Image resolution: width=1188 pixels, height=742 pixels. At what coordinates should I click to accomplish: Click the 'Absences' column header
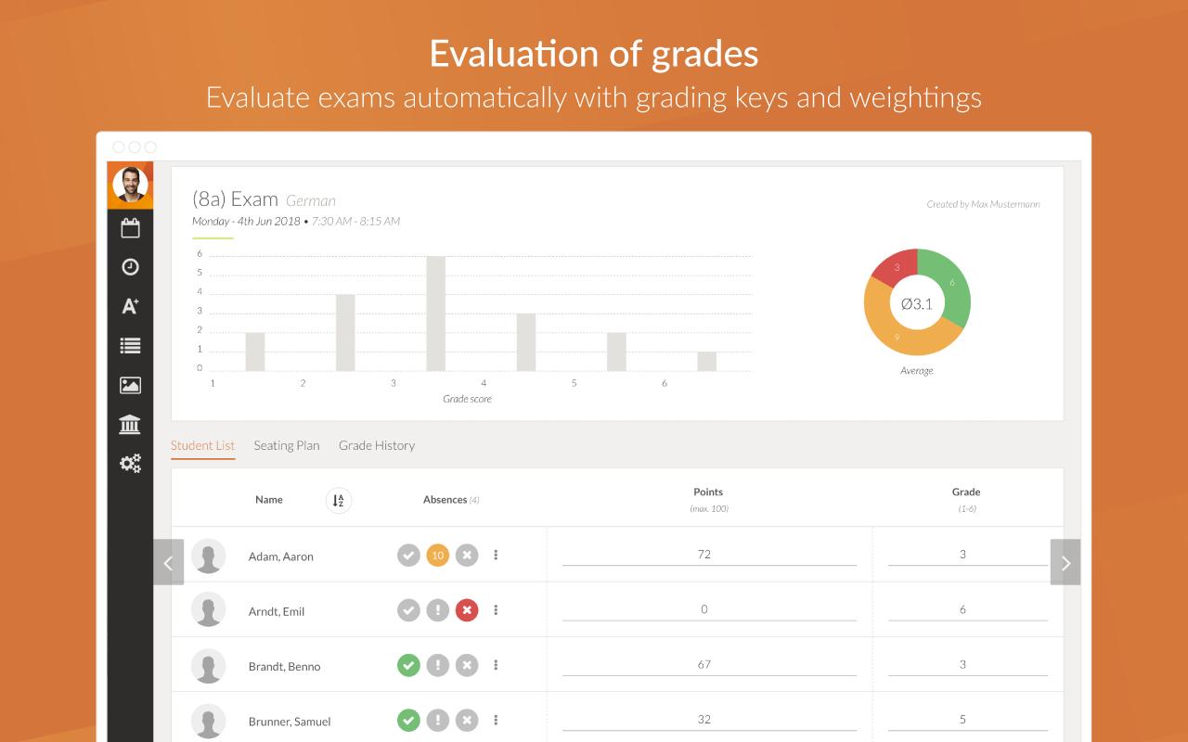445,500
